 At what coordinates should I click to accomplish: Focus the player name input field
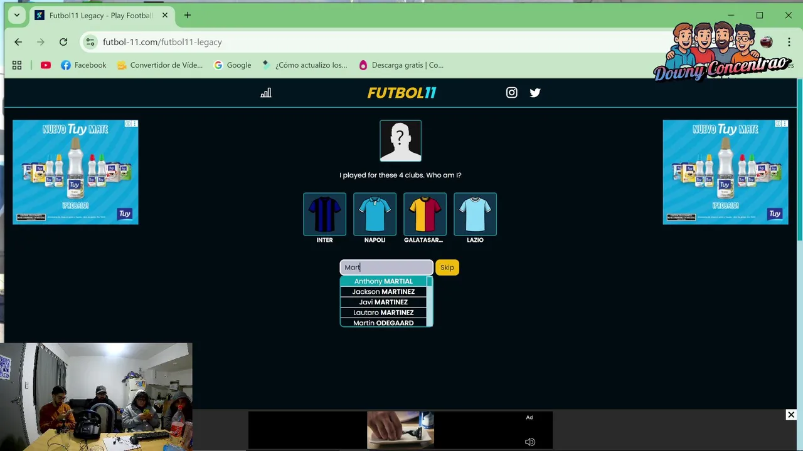coord(386,267)
